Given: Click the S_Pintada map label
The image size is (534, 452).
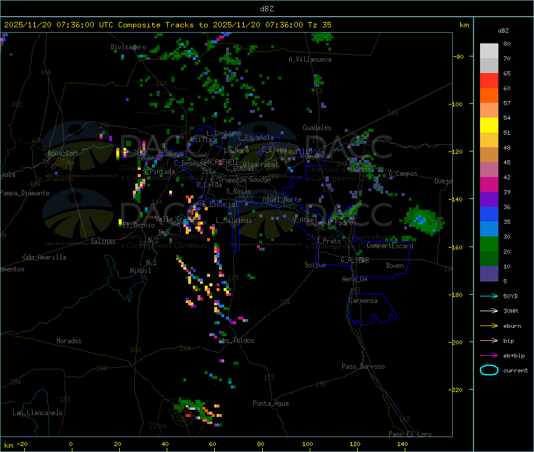Looking at the screenshot, I should 158,172.
